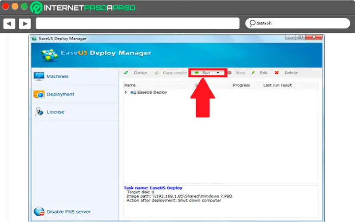This screenshot has height=222, width=355.
Task: Click the green Run icon
Action: [196, 73]
